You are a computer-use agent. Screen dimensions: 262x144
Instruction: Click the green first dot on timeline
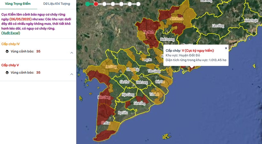pos(87,4)
